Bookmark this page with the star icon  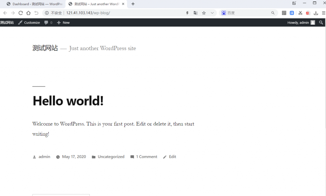pyautogui.click(x=204, y=13)
